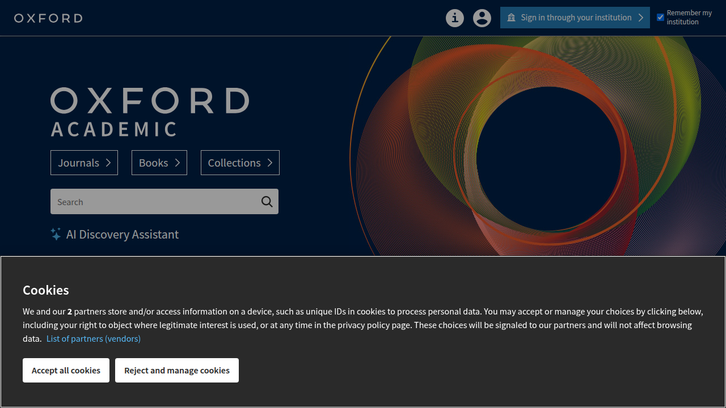Accept all cookies
Image resolution: width=726 pixels, height=408 pixels.
pos(66,370)
